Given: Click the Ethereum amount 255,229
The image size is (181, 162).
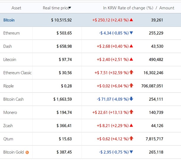Looking at the screenshot, I should 156,33.
